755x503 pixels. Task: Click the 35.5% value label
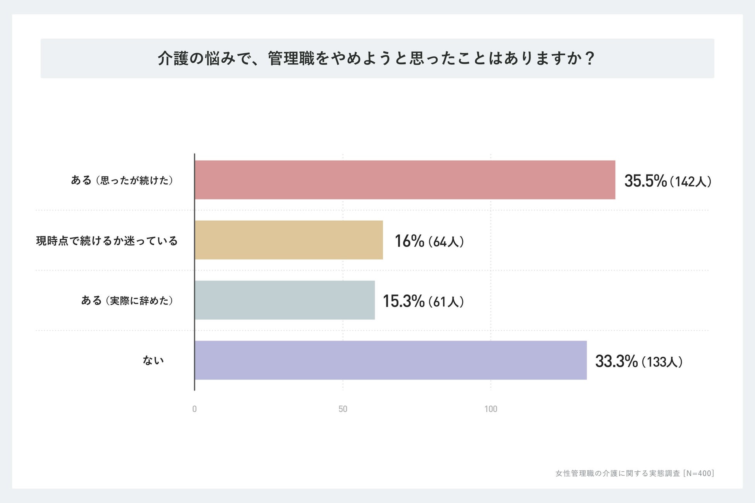coord(645,181)
